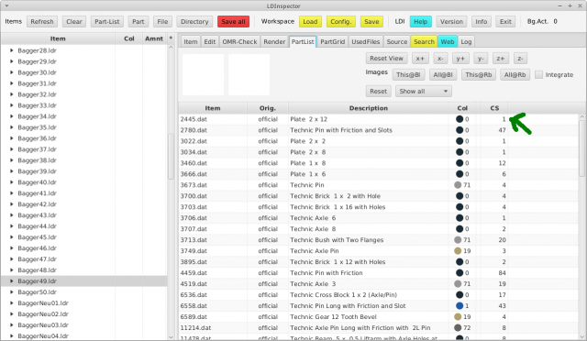Screen dimensions: 587x341
Task: Click the second white preview thumbnail
Action: coord(249,74)
